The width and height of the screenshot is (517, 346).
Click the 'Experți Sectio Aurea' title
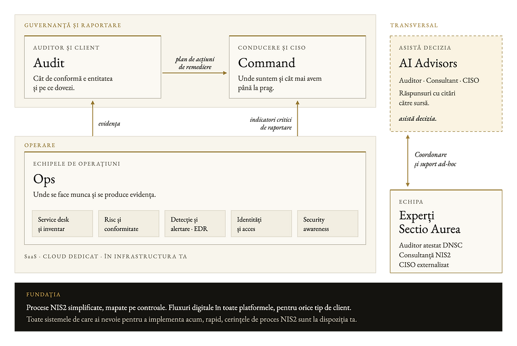(x=429, y=222)
